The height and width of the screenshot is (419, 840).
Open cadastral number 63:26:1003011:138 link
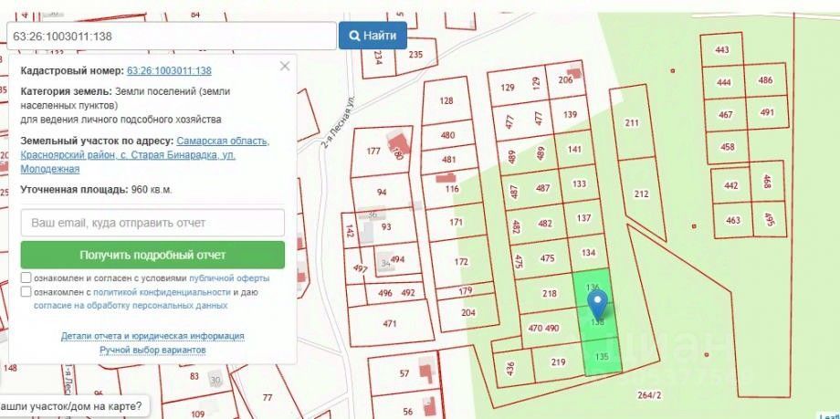[x=169, y=70]
